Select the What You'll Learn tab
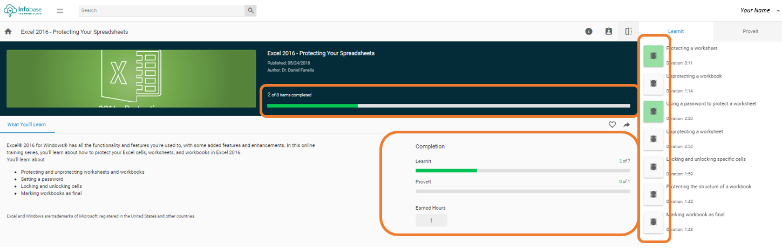This screenshot has height=248, width=782. point(26,124)
